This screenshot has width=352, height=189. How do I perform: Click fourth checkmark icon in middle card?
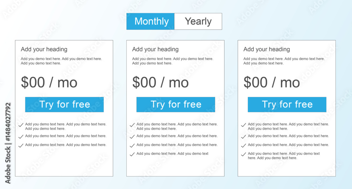pos(132,154)
